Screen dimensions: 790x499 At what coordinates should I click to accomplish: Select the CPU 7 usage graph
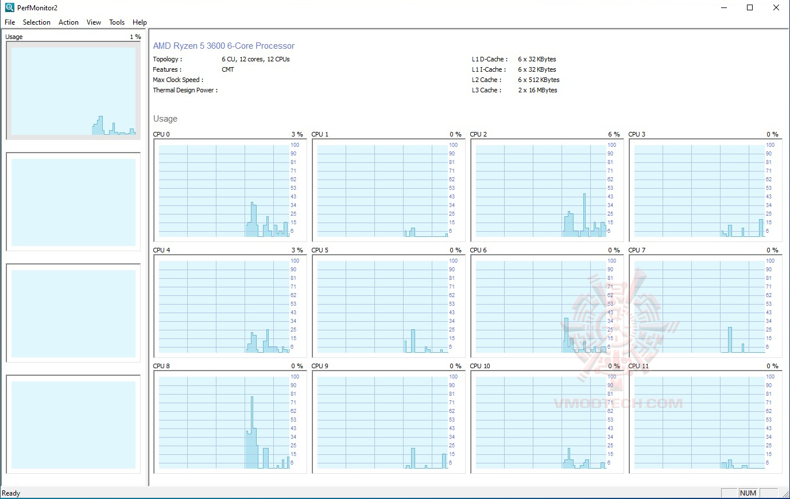click(706, 306)
